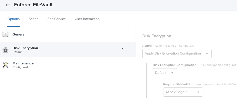Select the Maintenance payload title
The height and width of the screenshot is (107, 237).
[23, 63]
